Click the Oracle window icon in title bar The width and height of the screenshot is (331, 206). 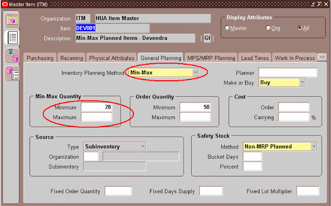tap(5, 4)
